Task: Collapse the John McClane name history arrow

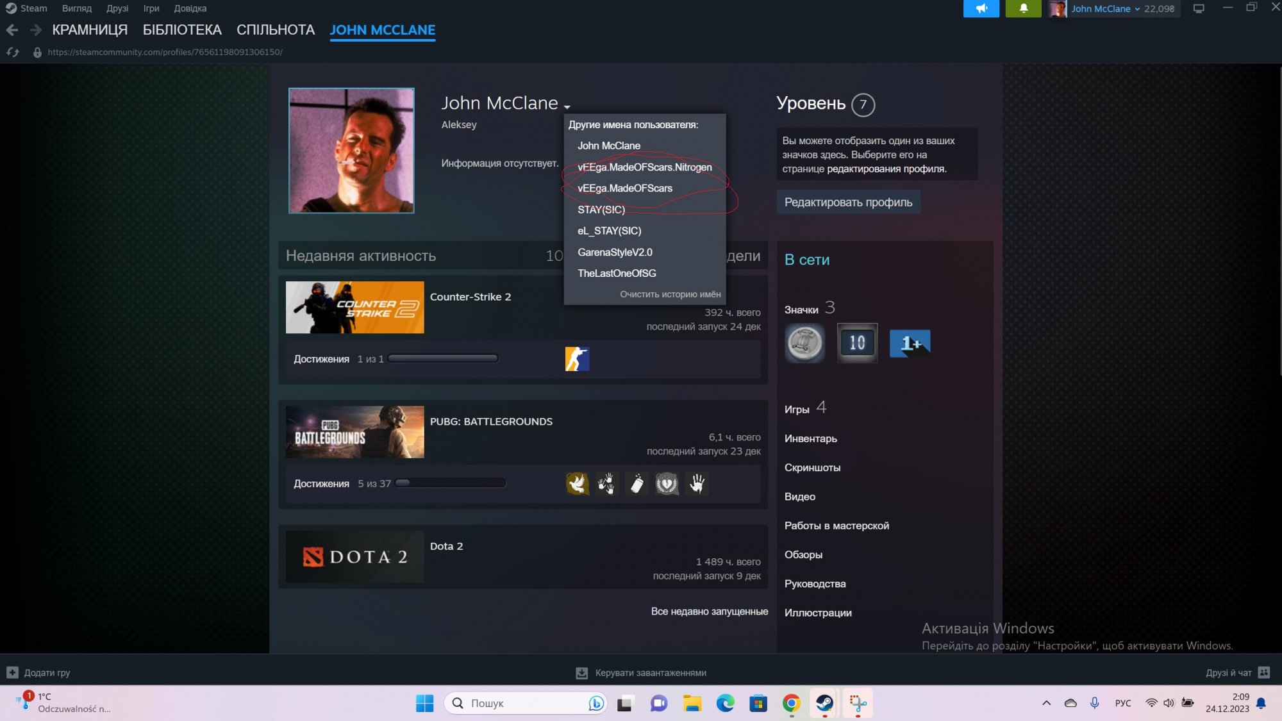Action: pyautogui.click(x=567, y=106)
